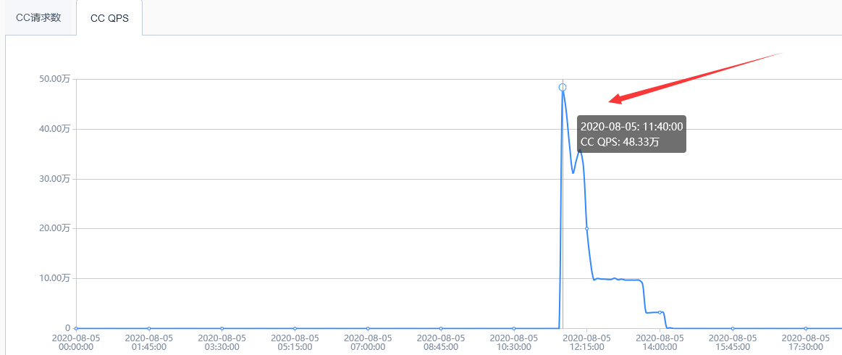
Task: Click the data point marker at 15:45:00
Action: pos(733,328)
